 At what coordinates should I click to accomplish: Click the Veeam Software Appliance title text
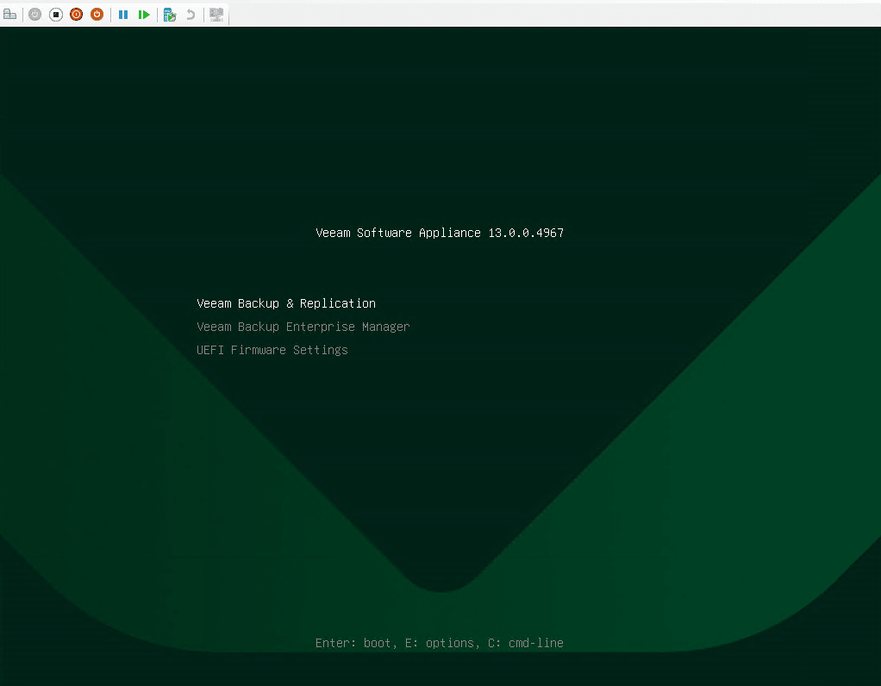(x=398, y=233)
